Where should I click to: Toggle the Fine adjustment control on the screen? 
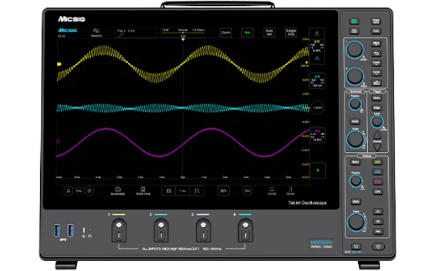[x=79, y=191]
